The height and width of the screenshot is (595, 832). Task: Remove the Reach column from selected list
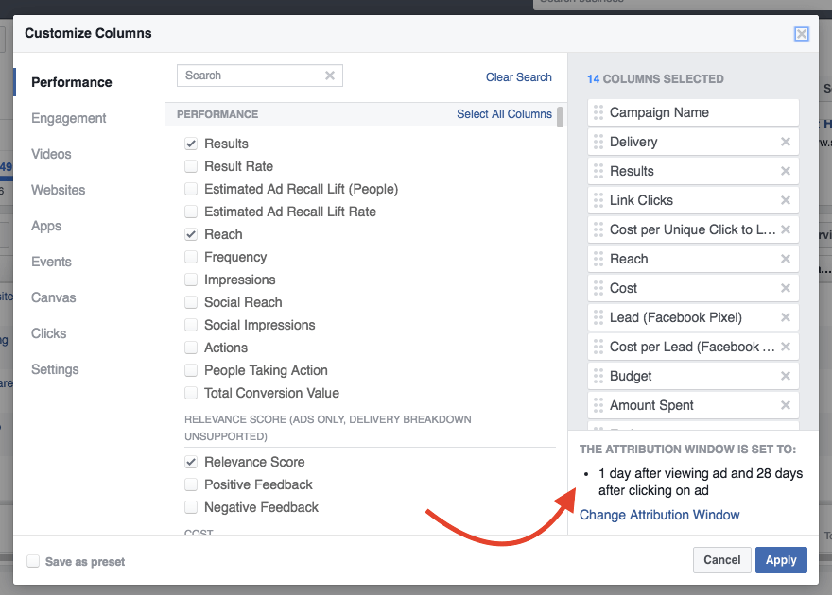pos(786,259)
